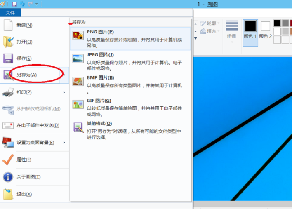Open the 轮廓 outline dropdown

pos(210,23)
